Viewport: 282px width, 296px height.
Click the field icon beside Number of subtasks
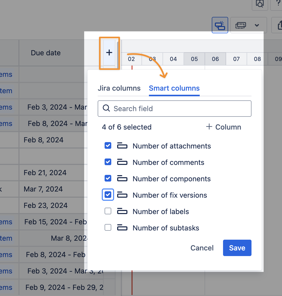122,228
